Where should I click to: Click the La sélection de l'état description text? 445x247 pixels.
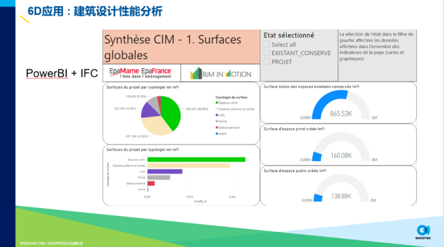[376, 46]
